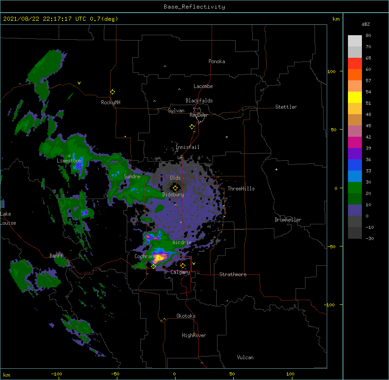Select the bright yellow 51–54 dBZ legend swatch
389x380 pixels.
pos(355,97)
